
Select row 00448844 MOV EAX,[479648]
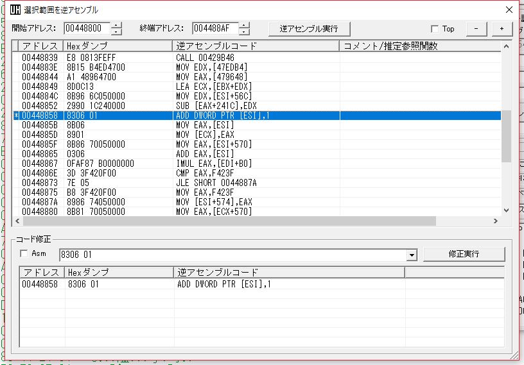coord(257,77)
